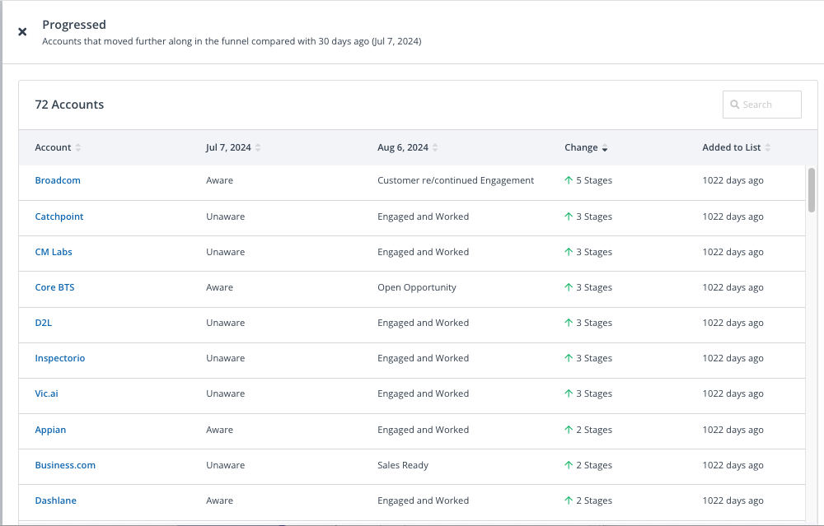
Task: Close the Progressed panel with X icon
Action: (x=22, y=32)
